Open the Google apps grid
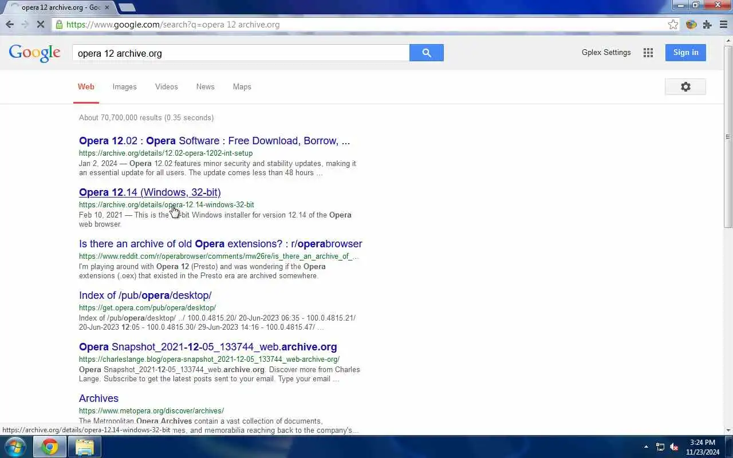 click(x=648, y=53)
